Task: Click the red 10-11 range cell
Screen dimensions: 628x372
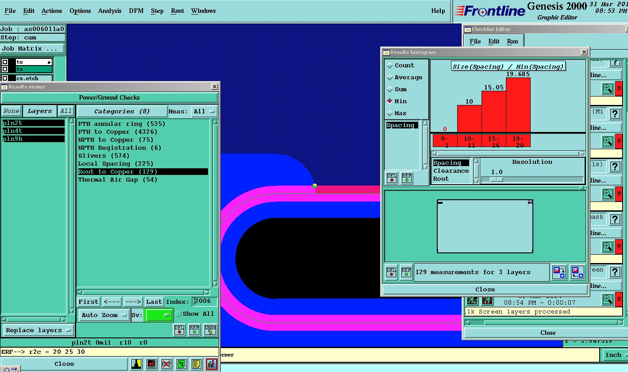Action: click(x=469, y=141)
